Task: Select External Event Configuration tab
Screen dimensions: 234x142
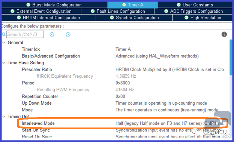Action: point(41,11)
